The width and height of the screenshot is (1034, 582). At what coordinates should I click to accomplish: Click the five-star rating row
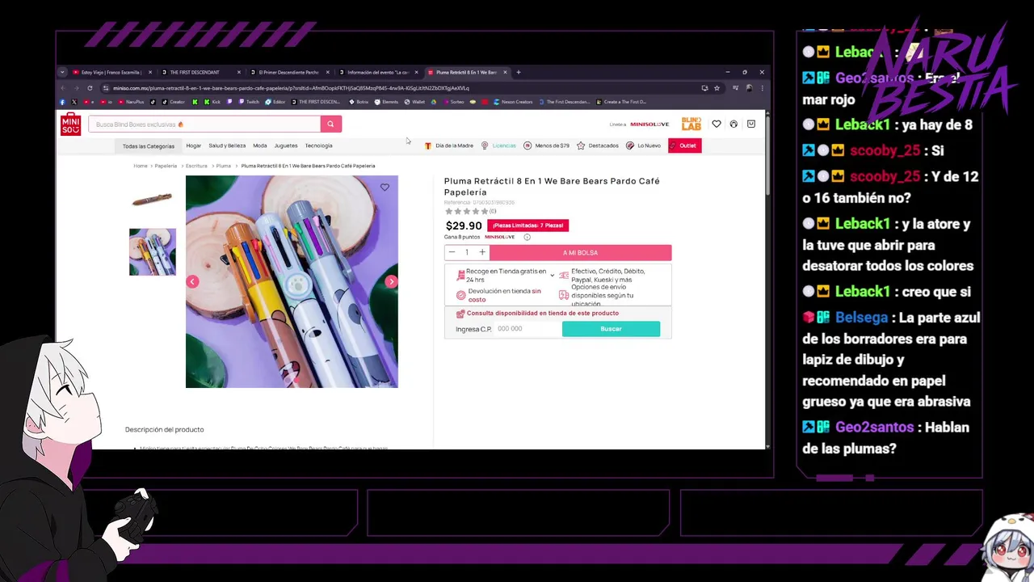pos(467,211)
